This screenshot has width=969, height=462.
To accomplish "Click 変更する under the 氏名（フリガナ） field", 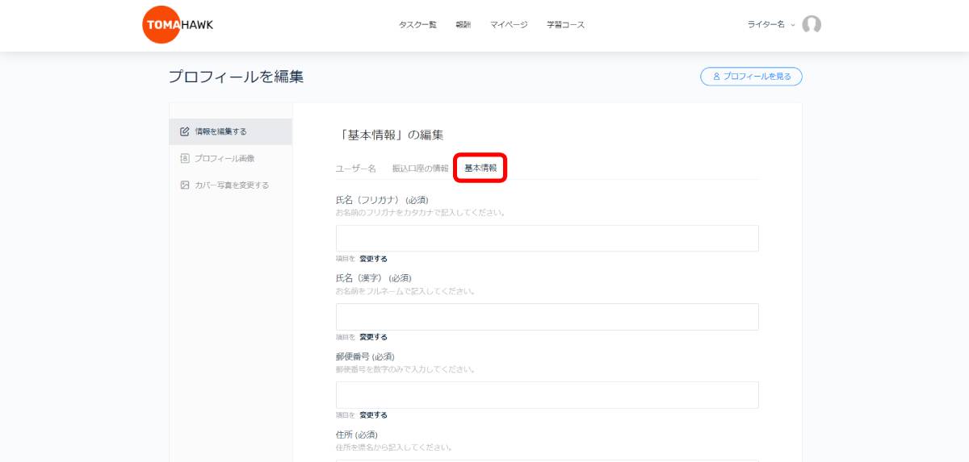I will click(x=373, y=259).
